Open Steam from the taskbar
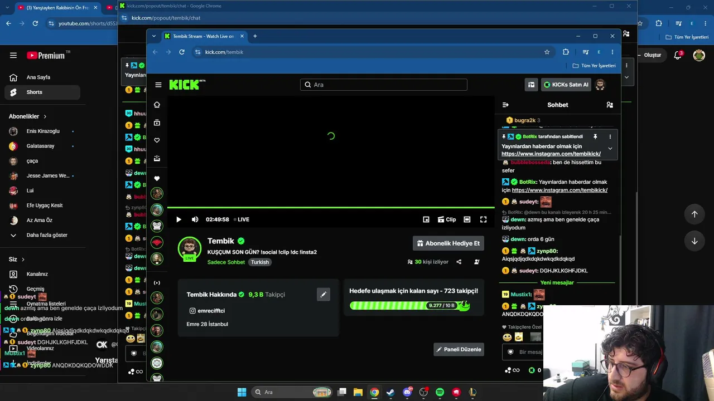Viewport: 714px width, 401px height. coord(390,392)
